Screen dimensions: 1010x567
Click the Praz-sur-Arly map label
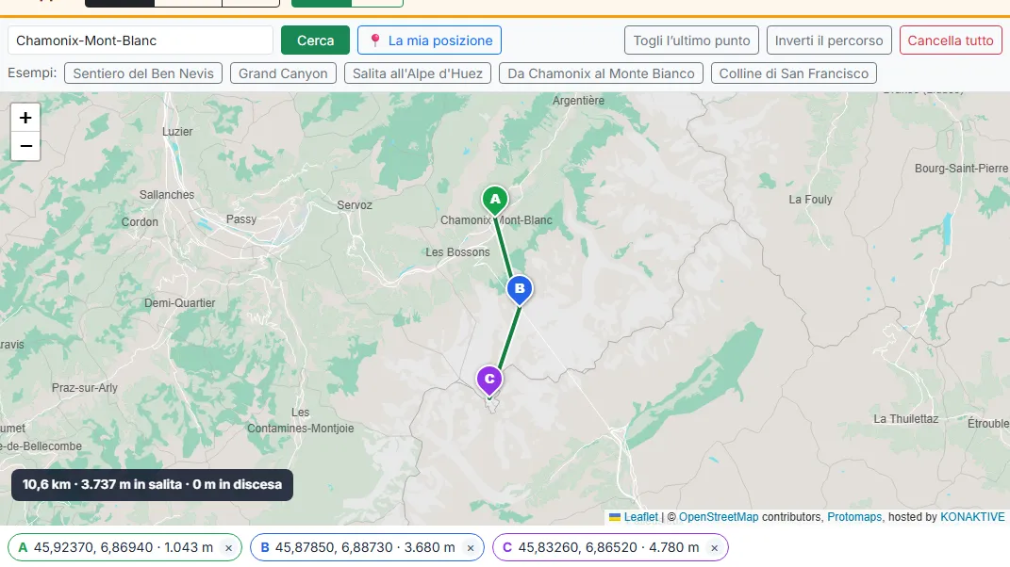point(84,388)
